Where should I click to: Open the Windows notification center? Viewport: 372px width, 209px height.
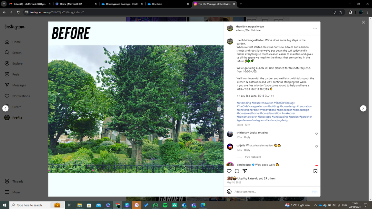[366, 205]
